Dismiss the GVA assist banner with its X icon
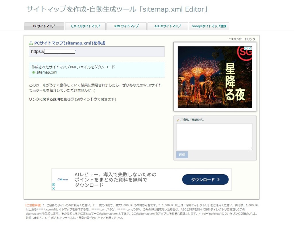 tap(53, 188)
